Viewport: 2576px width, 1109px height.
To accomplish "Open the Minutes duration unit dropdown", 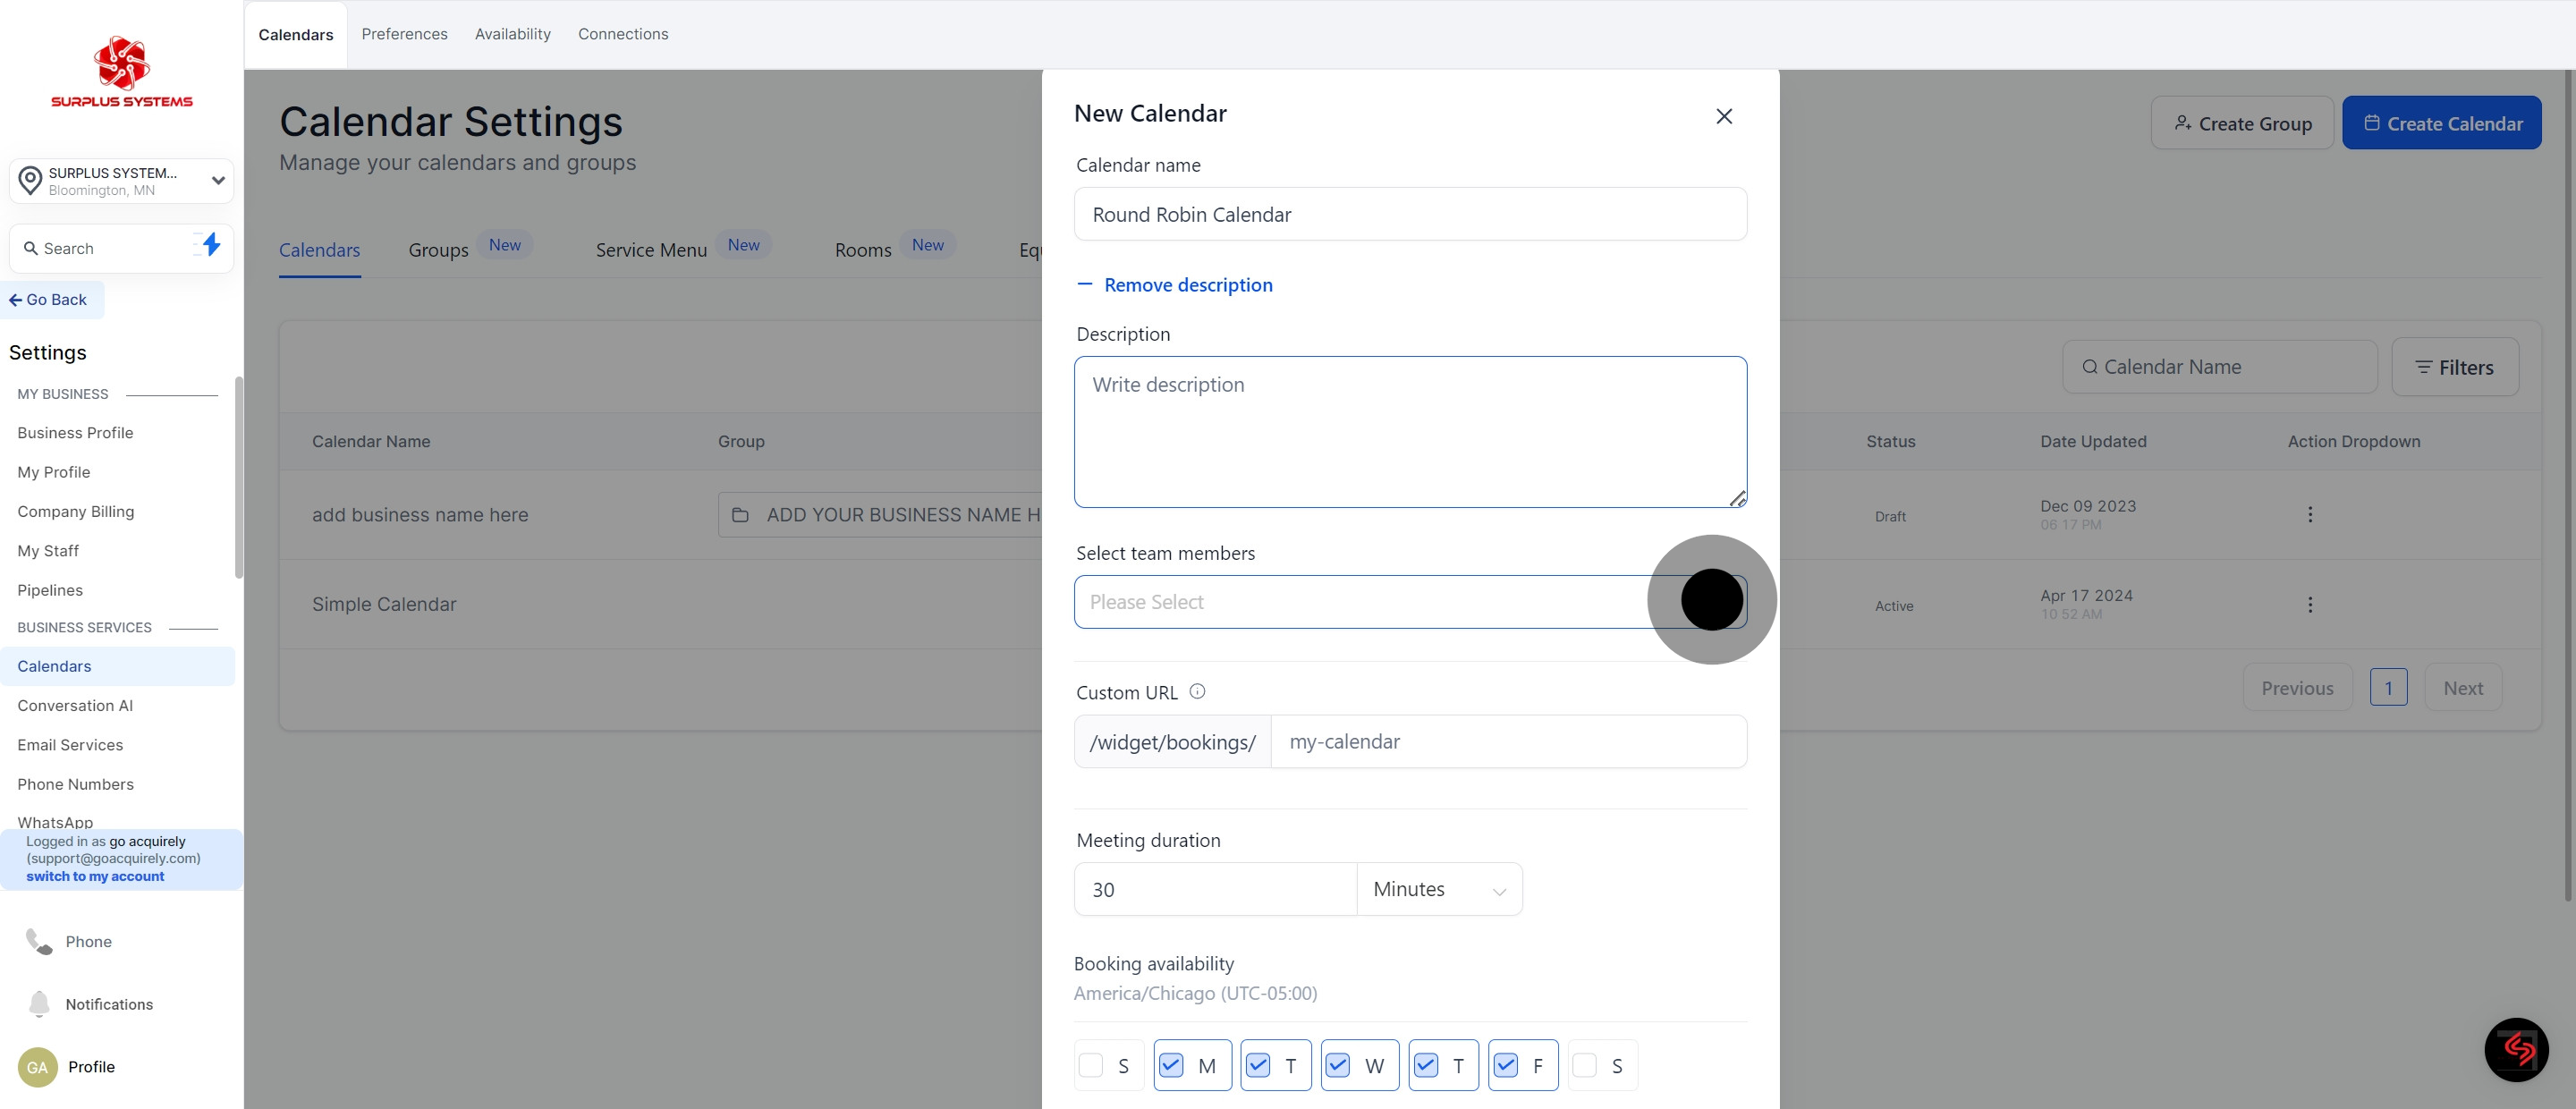I will tap(1438, 889).
